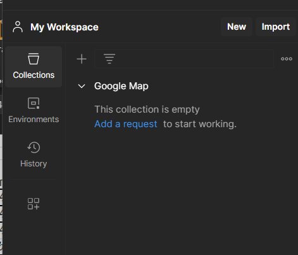Click the My Workspace title
Viewport: 298px width, 255px height.
click(65, 27)
